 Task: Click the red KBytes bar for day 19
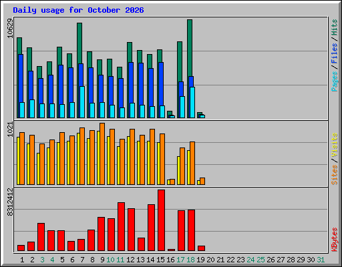pyautogui.click(x=201, y=248)
